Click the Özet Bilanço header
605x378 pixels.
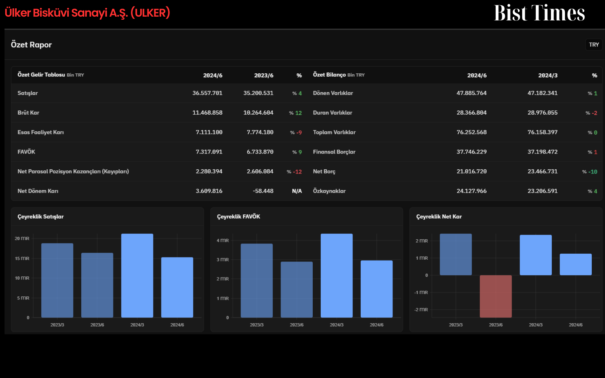329,75
